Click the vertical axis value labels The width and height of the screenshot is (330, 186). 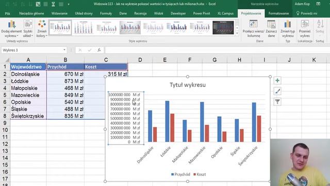126,118
